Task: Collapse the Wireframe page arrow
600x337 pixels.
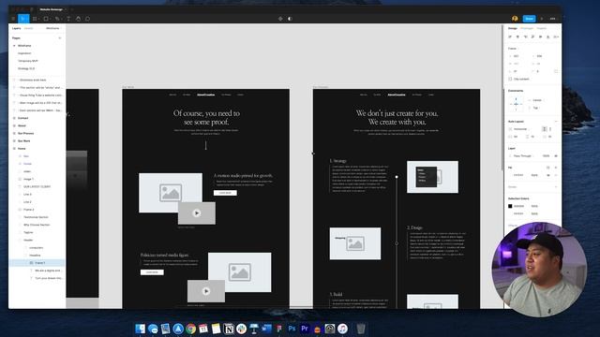Action: (14, 46)
